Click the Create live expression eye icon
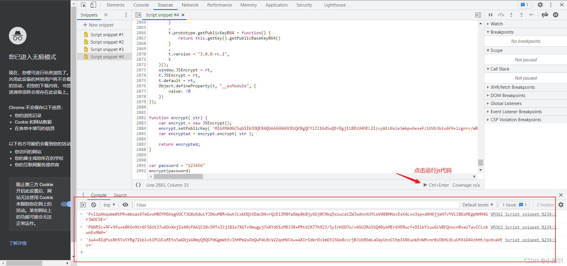The image size is (567, 266). [125, 205]
